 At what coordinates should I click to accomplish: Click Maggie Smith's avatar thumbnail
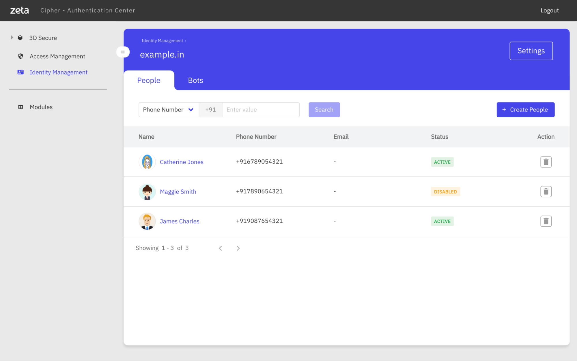(147, 191)
